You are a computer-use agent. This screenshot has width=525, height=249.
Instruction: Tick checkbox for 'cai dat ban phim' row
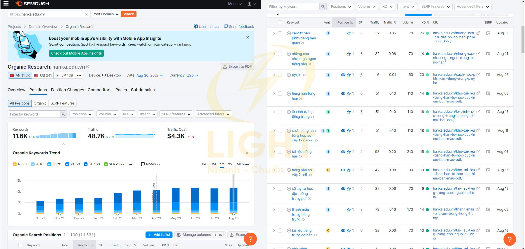(280, 33)
